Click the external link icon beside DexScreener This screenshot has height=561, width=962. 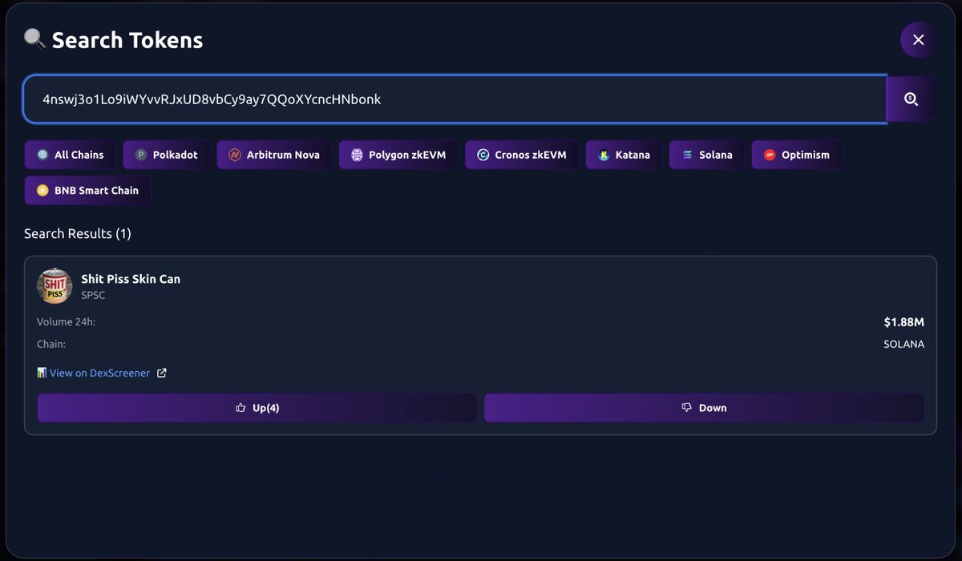[x=161, y=373]
